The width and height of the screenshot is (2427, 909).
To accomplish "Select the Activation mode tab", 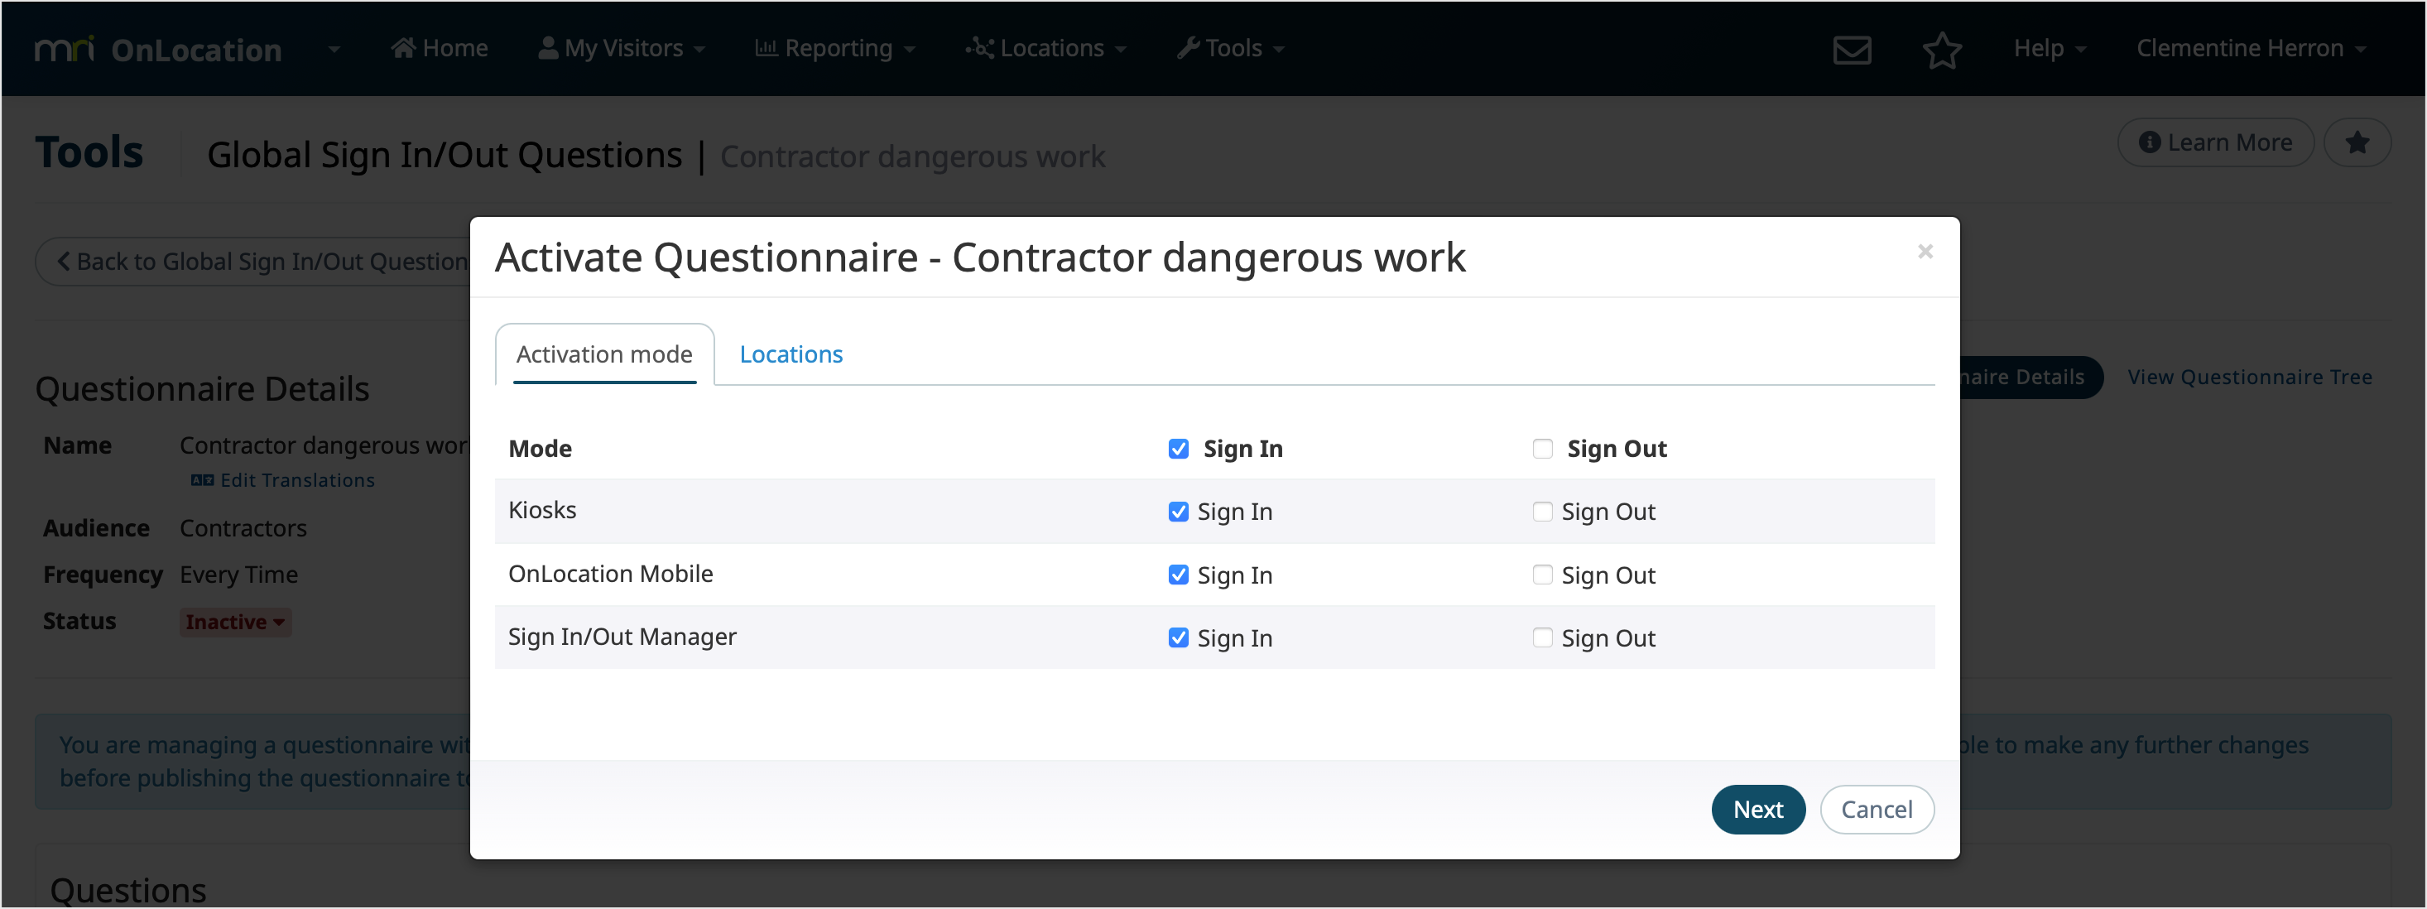I will click(x=604, y=354).
